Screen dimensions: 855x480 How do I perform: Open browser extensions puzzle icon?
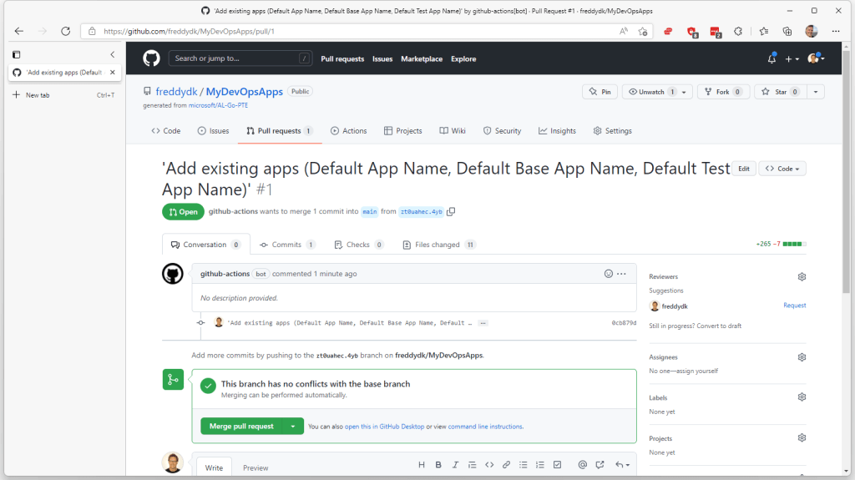738,31
